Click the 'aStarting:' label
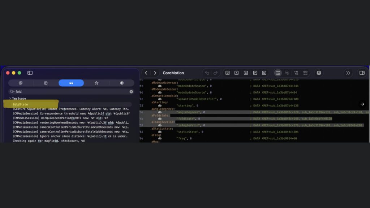The image size is (370, 208). click(160, 102)
